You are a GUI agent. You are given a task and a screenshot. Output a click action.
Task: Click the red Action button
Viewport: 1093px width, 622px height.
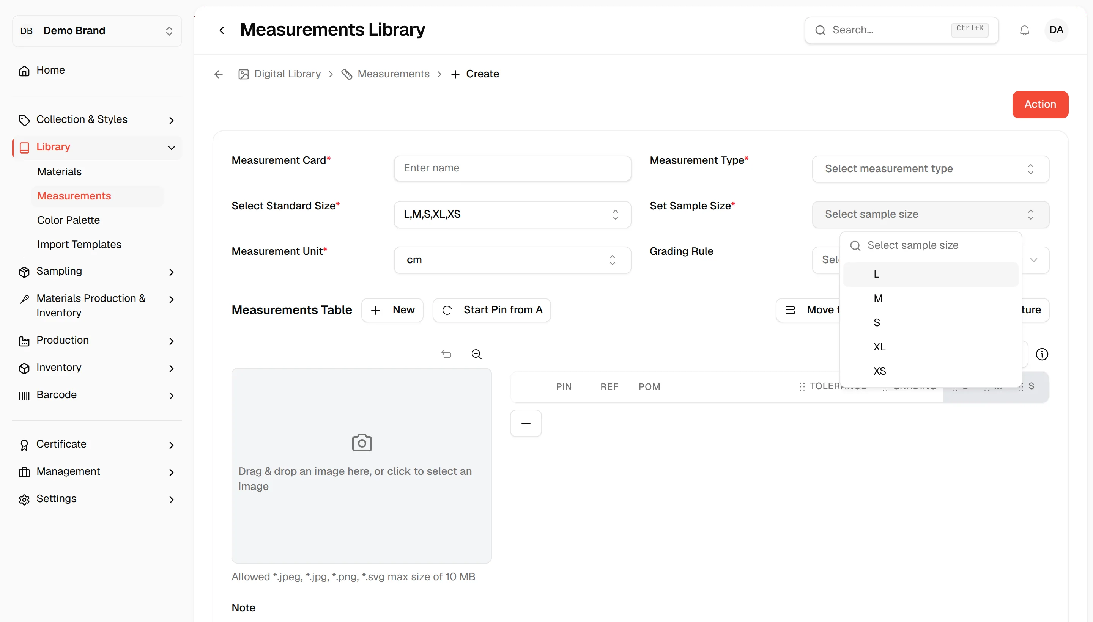1040,105
